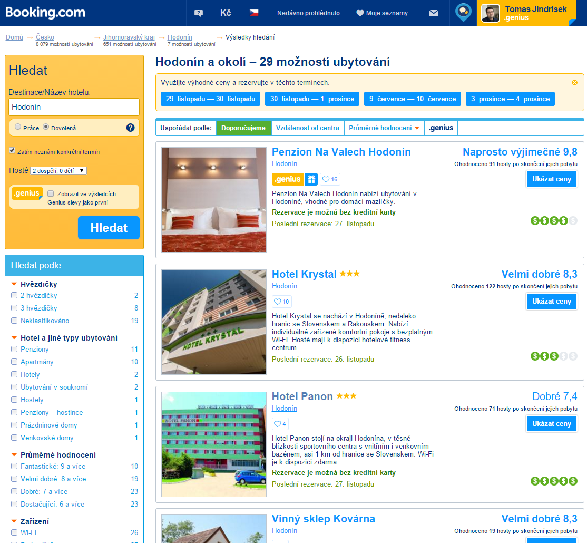Screen dimensions: 587x543
Task: Open Tomas Jindrisek profile avatar
Action: [x=490, y=14]
